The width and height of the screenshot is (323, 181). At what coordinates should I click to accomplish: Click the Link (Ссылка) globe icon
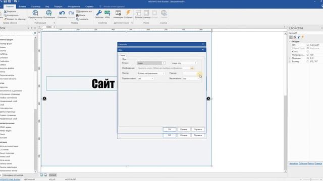click(x=164, y=13)
